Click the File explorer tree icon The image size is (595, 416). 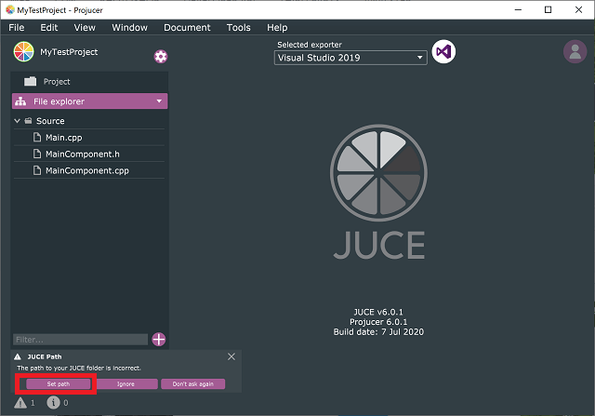(x=20, y=101)
